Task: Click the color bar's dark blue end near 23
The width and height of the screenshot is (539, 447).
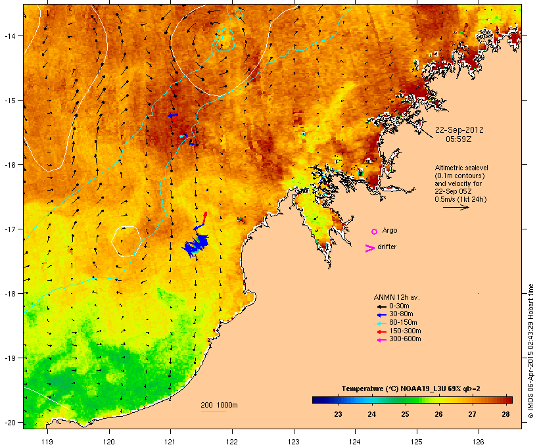Action: tap(319, 400)
